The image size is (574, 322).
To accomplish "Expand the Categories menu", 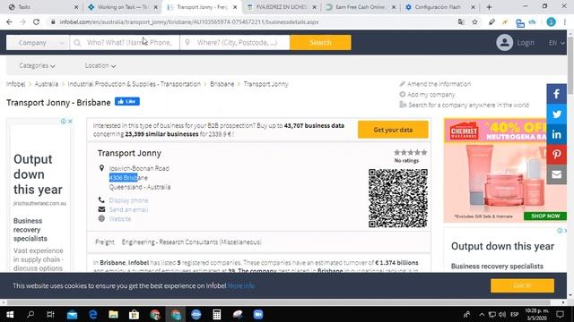I will [x=37, y=65].
